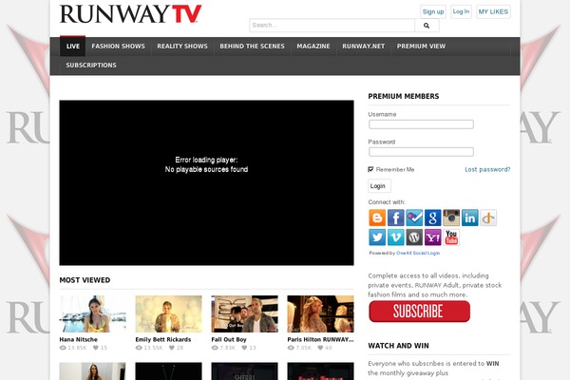The height and width of the screenshot is (380, 570).
Task: Open the Paris Hilton RUNWAY thumbnail
Action: [321, 313]
